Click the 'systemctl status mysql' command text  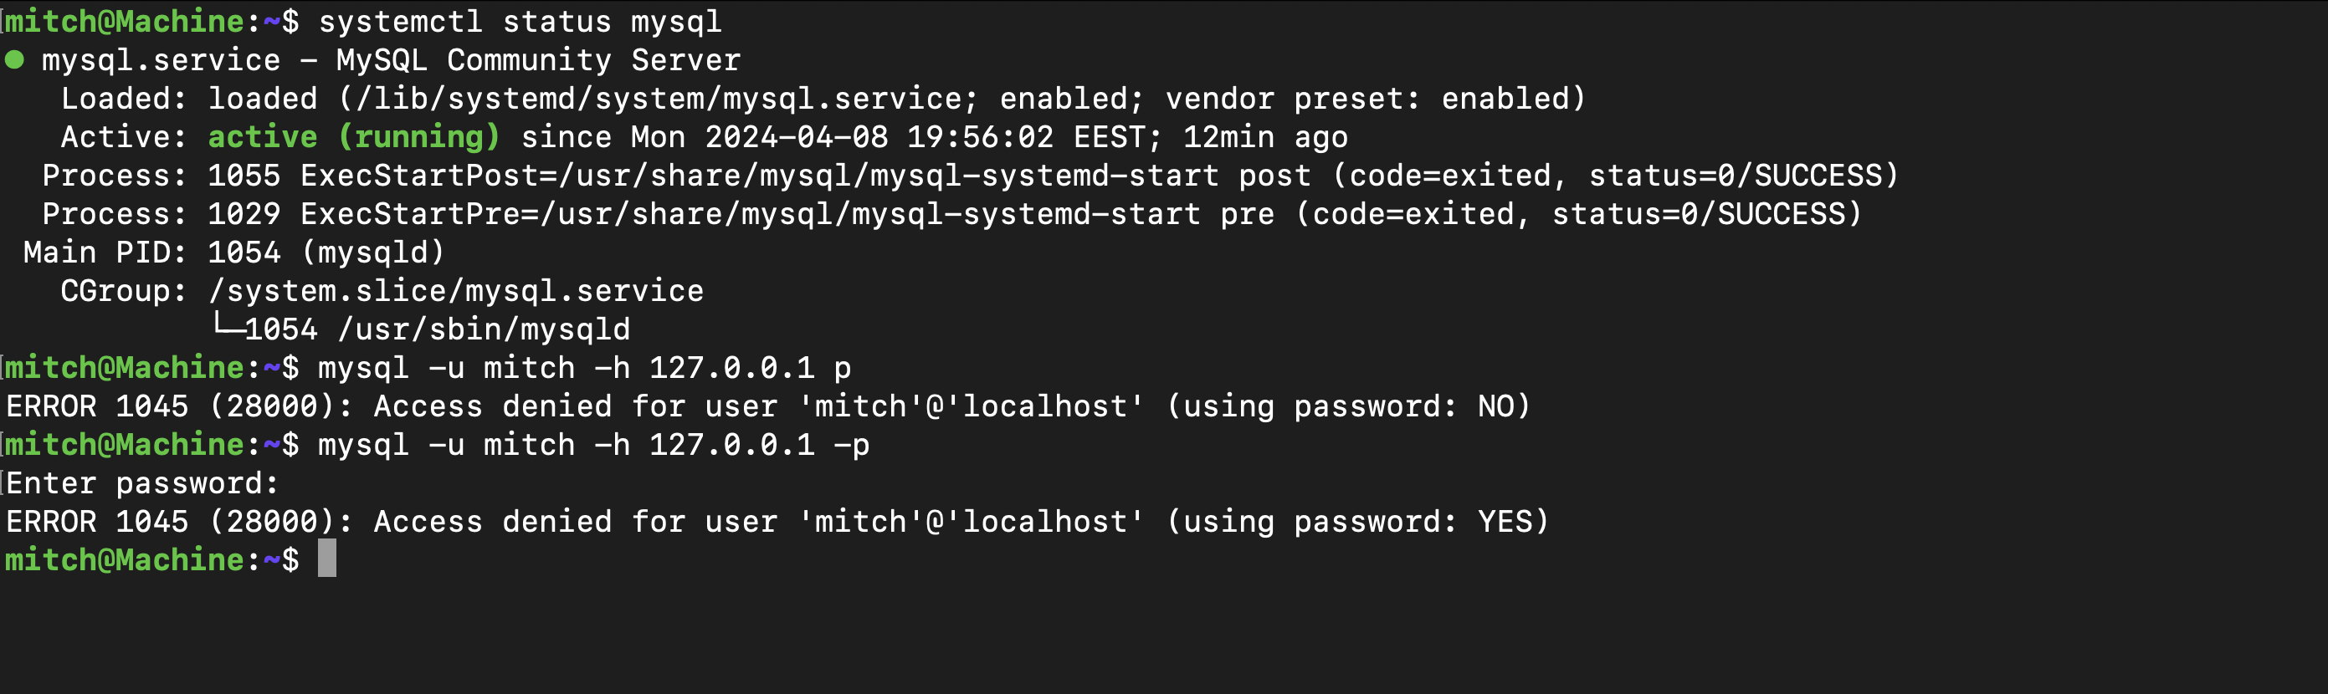[520, 22]
